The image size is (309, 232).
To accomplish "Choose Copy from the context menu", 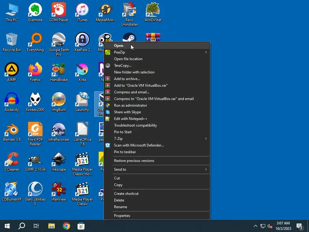I will (x=157, y=185).
